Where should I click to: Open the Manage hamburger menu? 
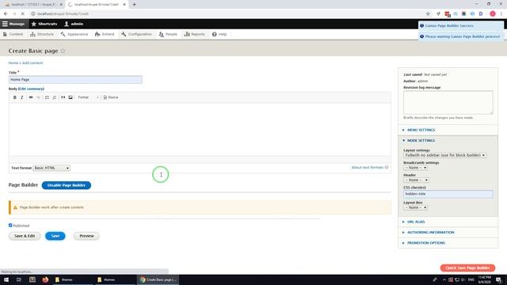click(13, 24)
